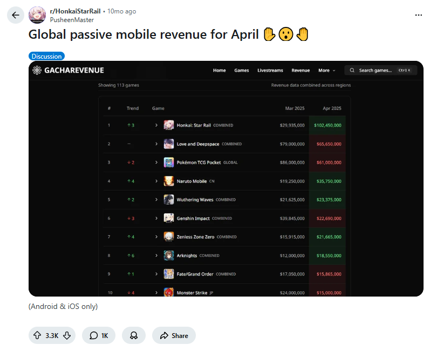
Task: Expand the Love and Deepspace row chevron
Action: pyautogui.click(x=156, y=144)
